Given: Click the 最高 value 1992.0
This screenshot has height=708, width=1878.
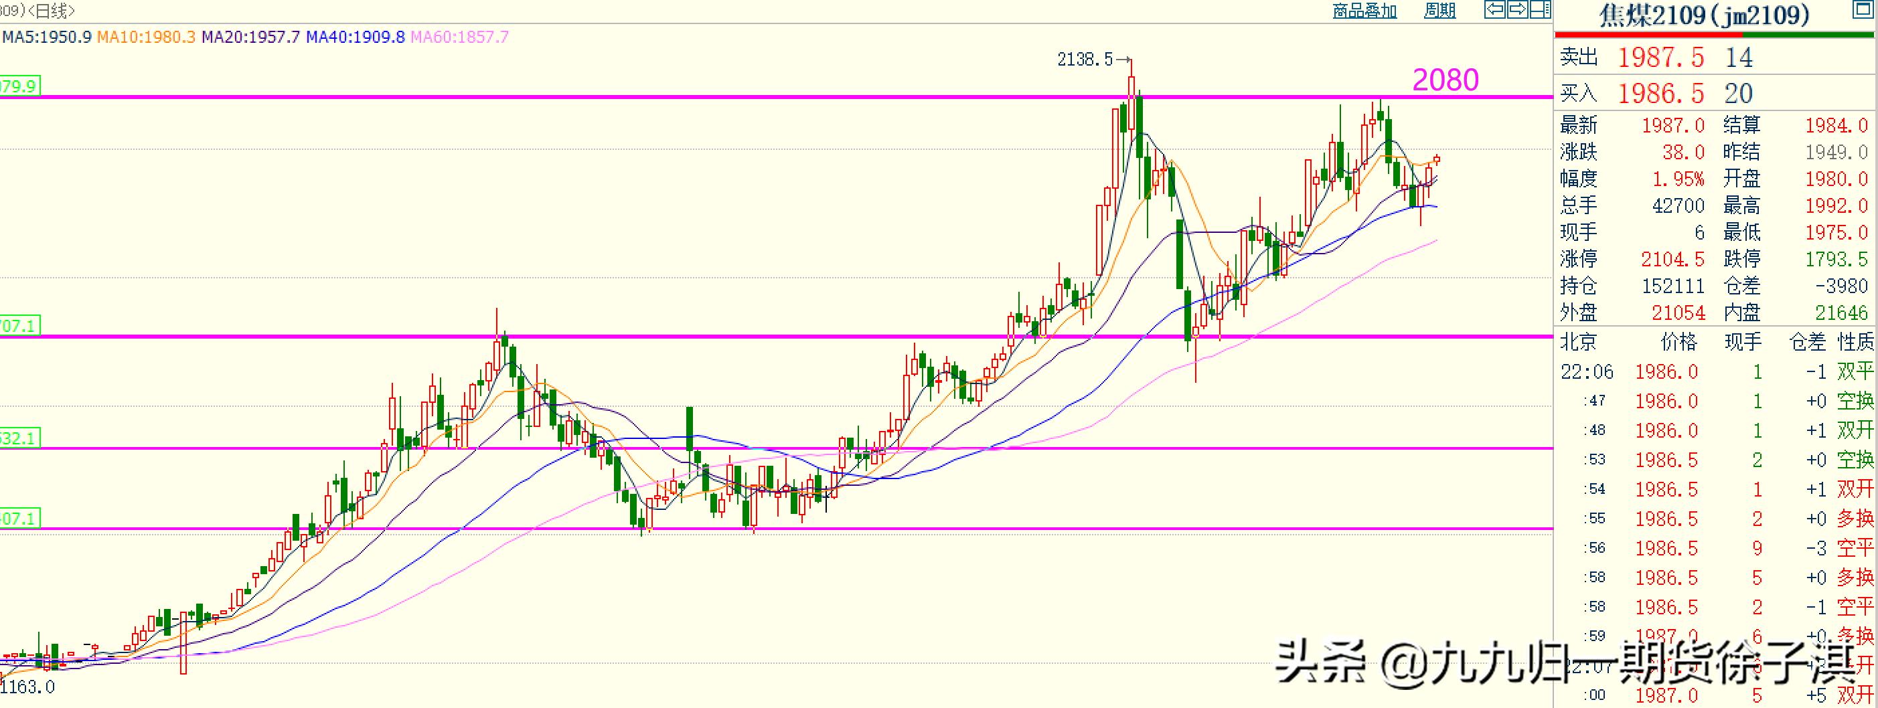Looking at the screenshot, I should (x=1836, y=206).
